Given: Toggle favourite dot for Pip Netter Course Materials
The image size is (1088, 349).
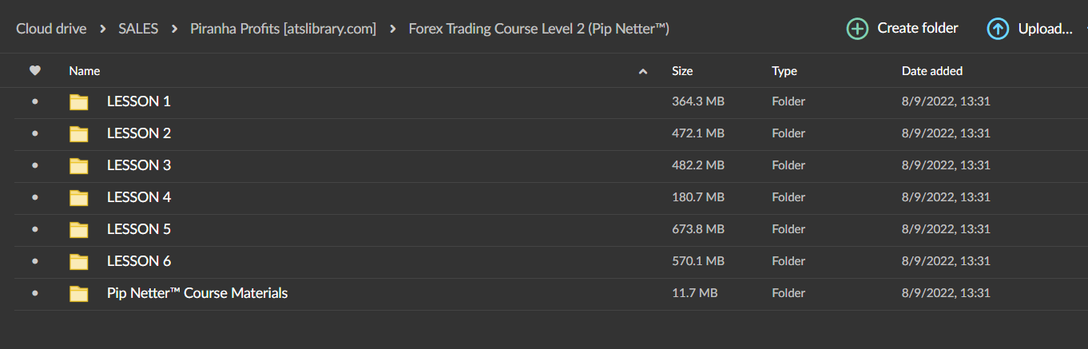Looking at the screenshot, I should [34, 293].
